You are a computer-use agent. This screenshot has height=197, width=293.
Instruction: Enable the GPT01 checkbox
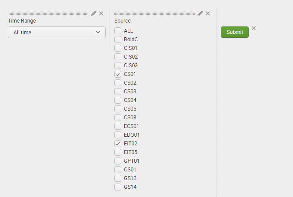118,161
